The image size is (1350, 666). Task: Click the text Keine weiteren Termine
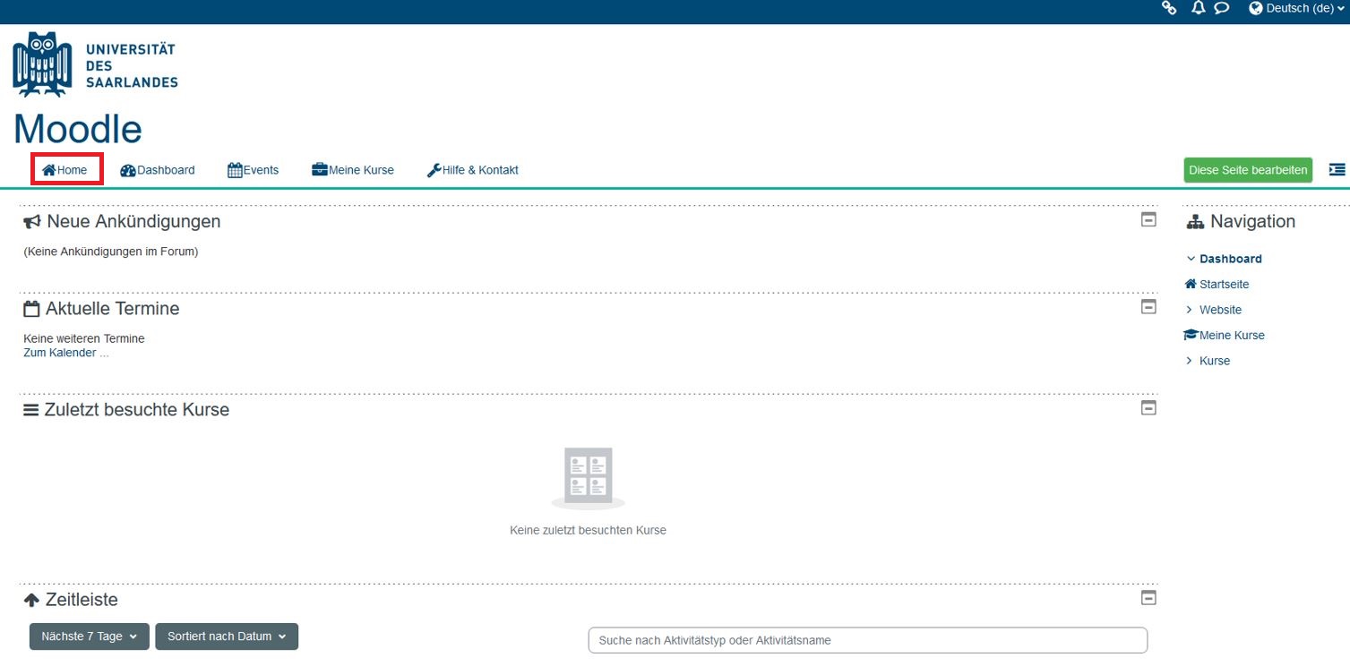point(83,338)
